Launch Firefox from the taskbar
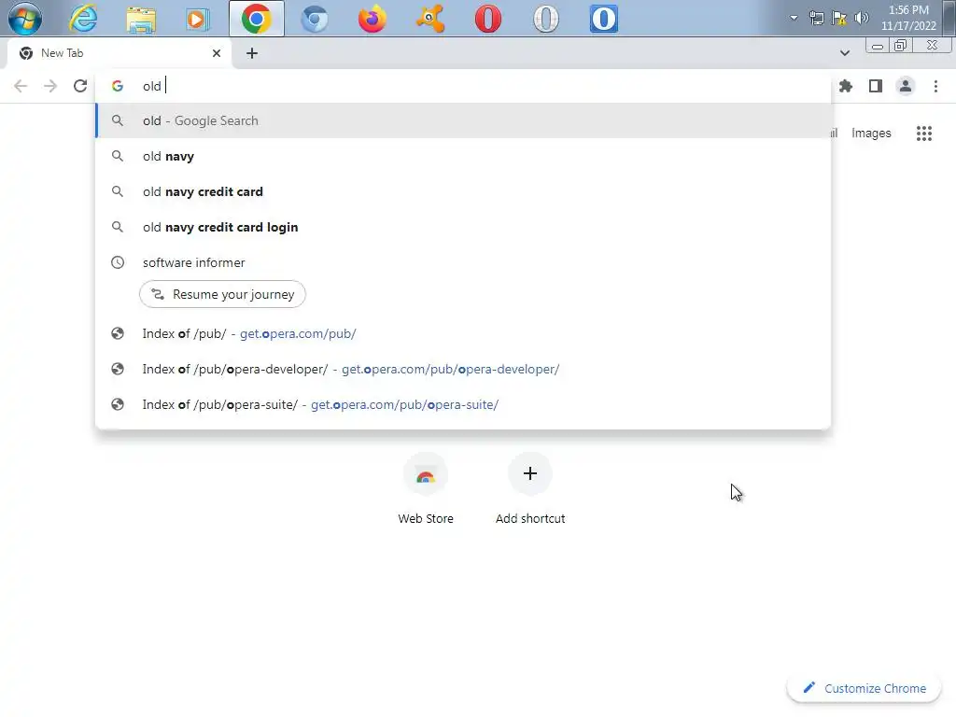 click(x=373, y=19)
